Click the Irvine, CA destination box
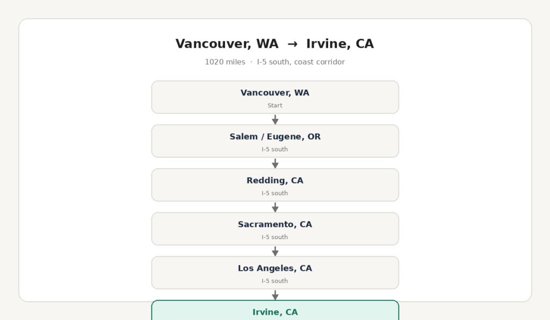The width and height of the screenshot is (550, 320). (275, 310)
